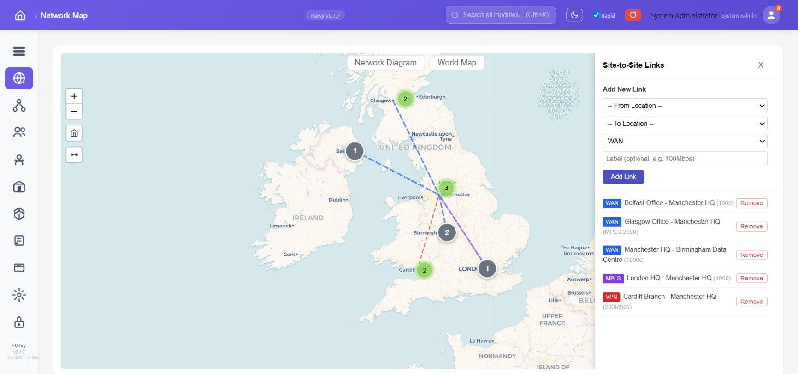This screenshot has width=798, height=374.
Task: Open the WAN link type dropdown
Action: [x=685, y=141]
